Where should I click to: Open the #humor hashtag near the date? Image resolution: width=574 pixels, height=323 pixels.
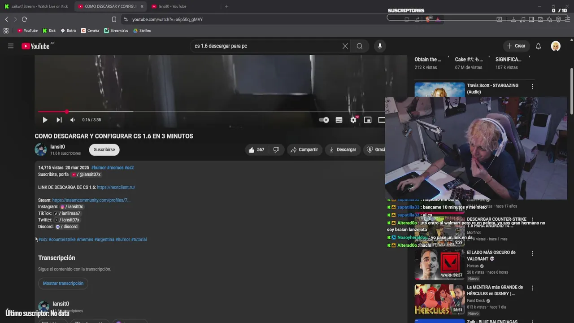99,168
